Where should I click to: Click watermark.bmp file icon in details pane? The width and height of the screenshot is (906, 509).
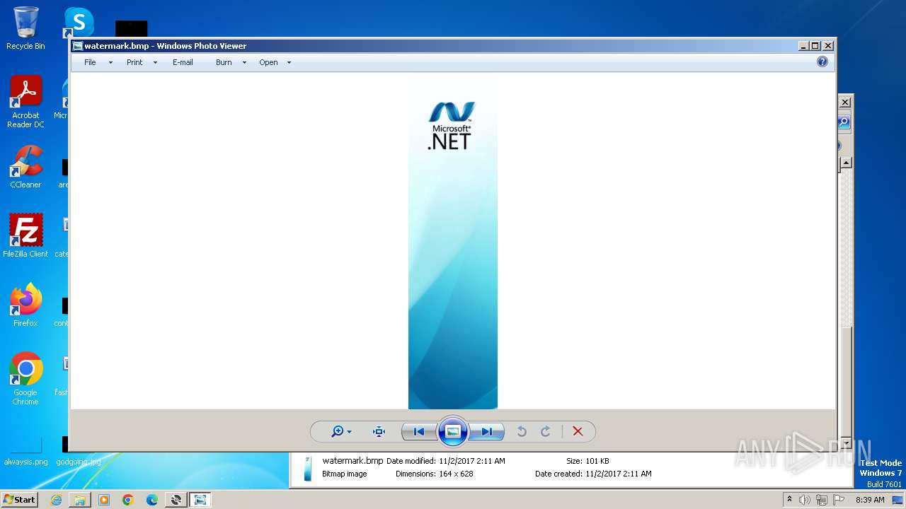(307, 469)
